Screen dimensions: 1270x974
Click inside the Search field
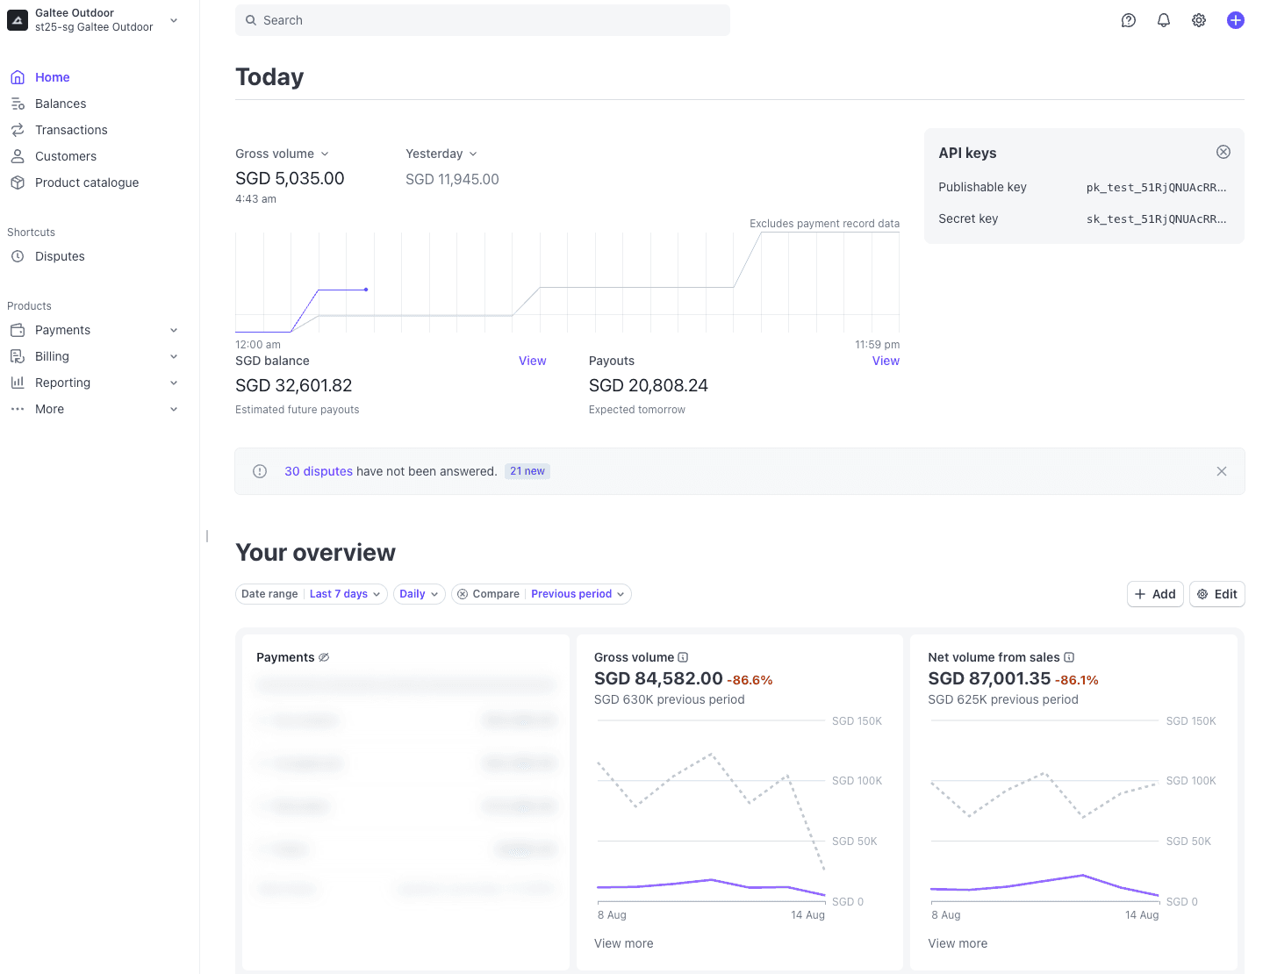click(483, 19)
